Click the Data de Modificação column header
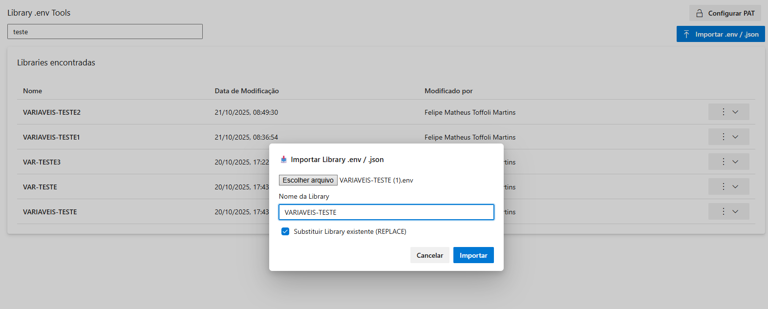Viewport: 768px width, 309px height. pyautogui.click(x=247, y=91)
